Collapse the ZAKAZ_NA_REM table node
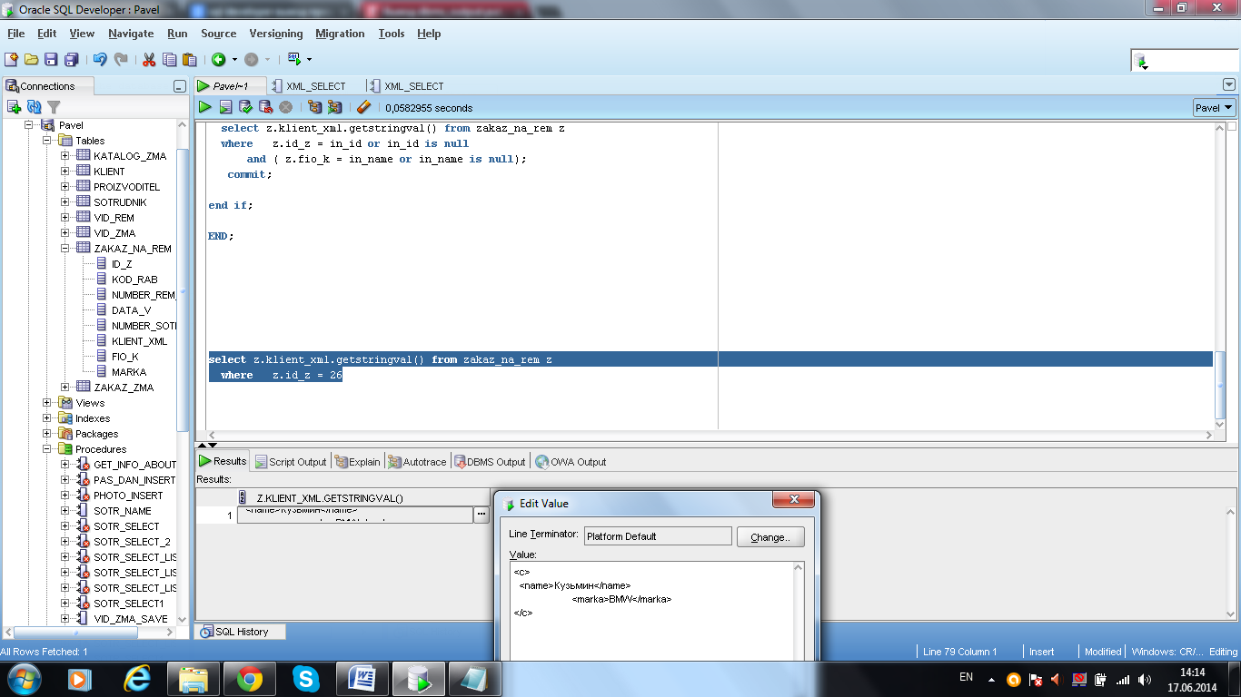 pos(65,249)
